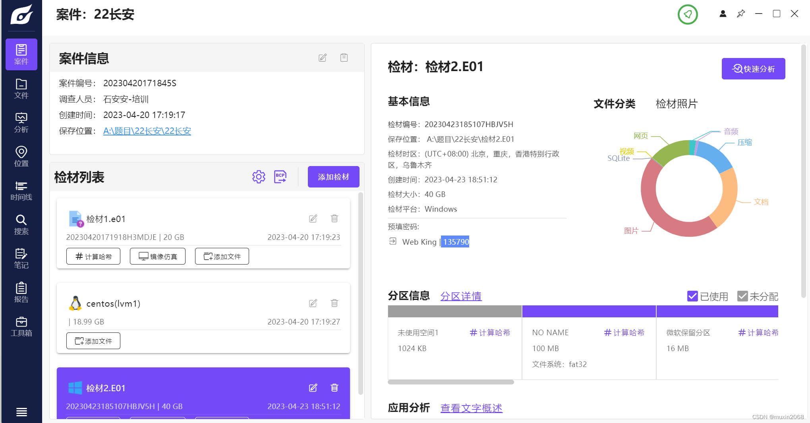Image resolution: width=810 pixels, height=423 pixels.
Task: Click the gear settings icon in 检材列表
Action: (x=259, y=177)
